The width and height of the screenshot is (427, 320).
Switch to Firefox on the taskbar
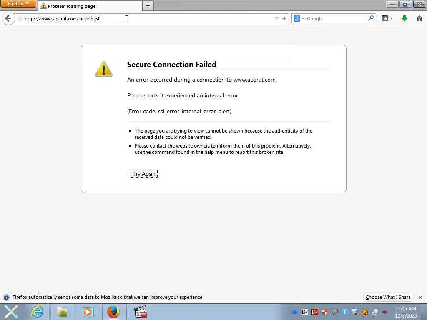coord(113,312)
